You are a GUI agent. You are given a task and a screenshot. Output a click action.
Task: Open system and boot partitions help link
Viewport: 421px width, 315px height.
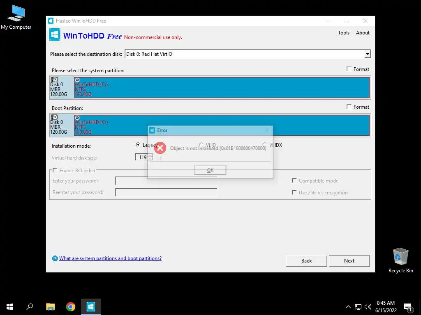pyautogui.click(x=110, y=258)
